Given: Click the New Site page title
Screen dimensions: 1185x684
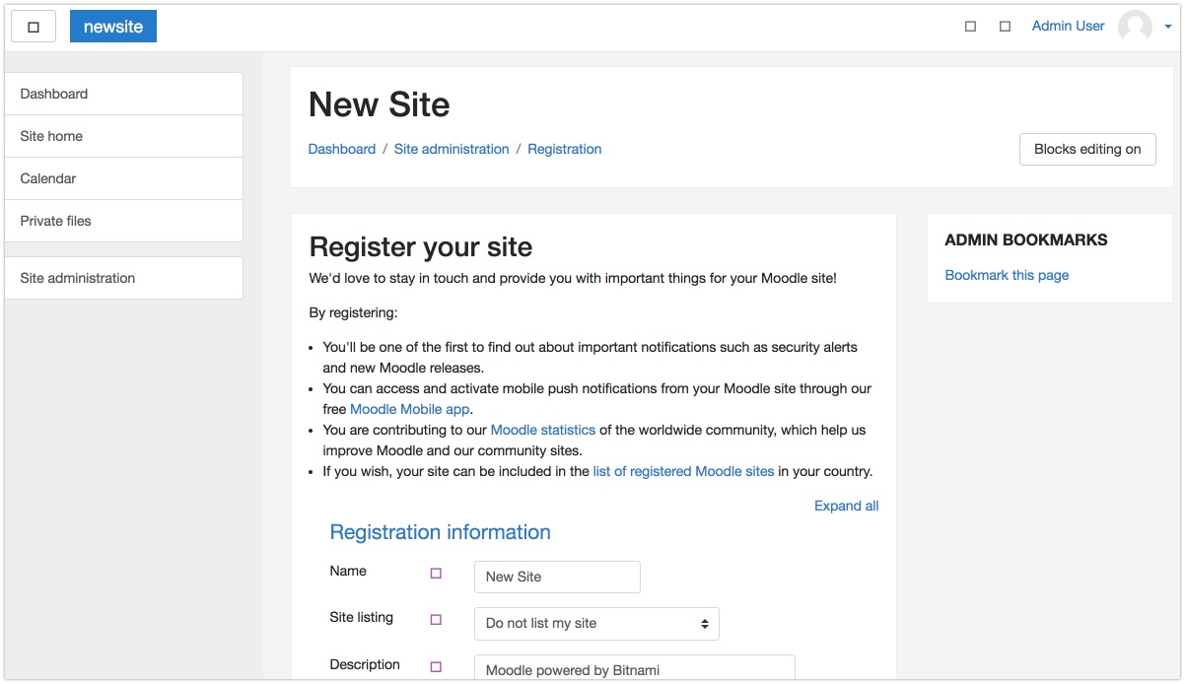Looking at the screenshot, I should (x=380, y=104).
